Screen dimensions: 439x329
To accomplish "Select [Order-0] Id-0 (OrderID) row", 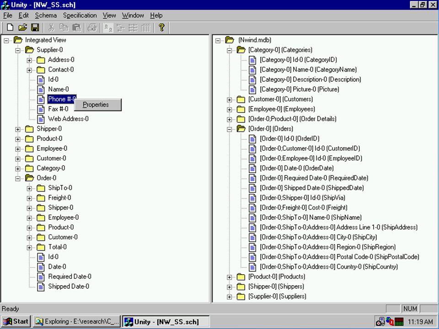I will point(289,138).
